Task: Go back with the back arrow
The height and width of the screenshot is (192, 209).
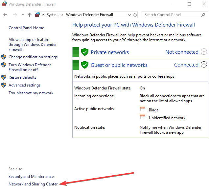Action: pyautogui.click(x=5, y=15)
